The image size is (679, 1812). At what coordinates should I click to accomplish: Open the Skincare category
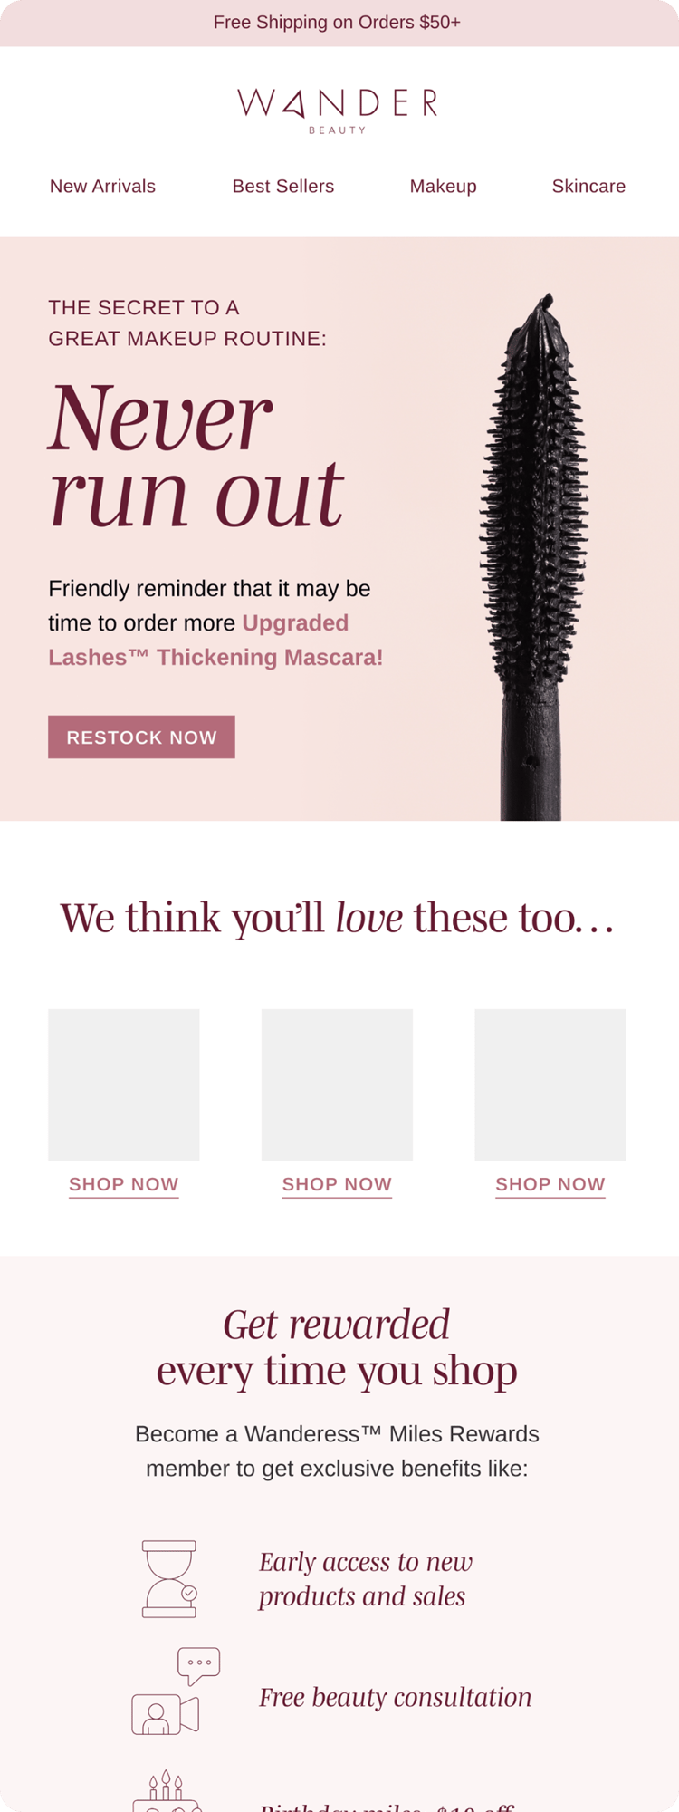click(588, 186)
